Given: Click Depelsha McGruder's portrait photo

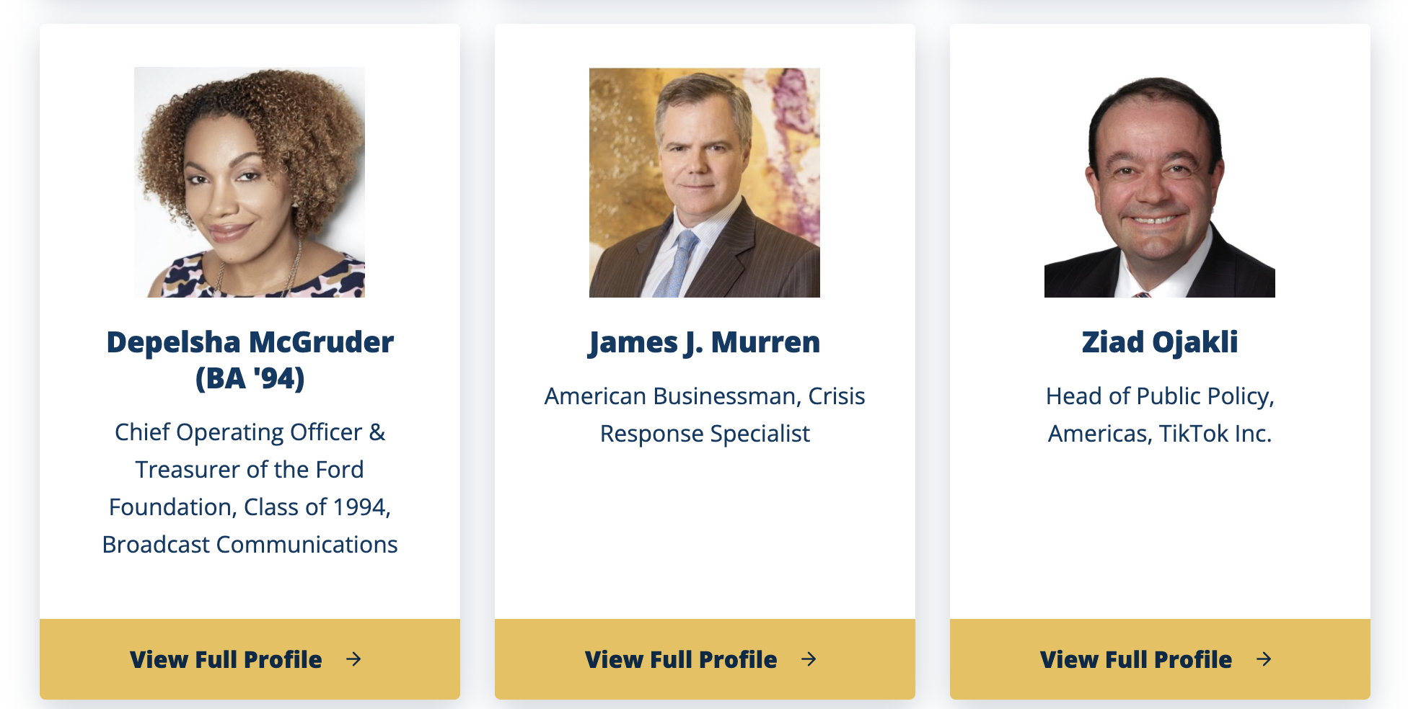Looking at the screenshot, I should pyautogui.click(x=250, y=182).
